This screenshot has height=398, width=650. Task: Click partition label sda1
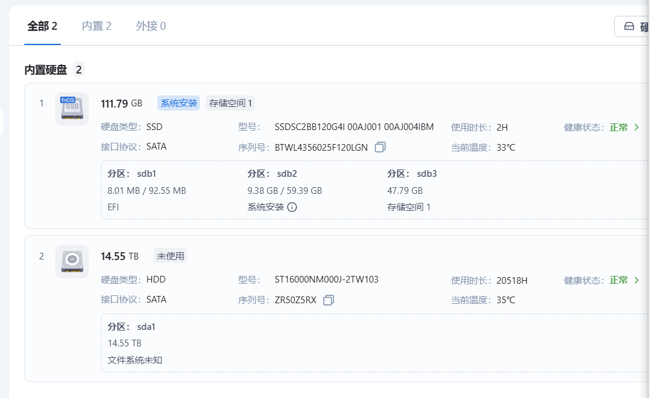point(146,327)
